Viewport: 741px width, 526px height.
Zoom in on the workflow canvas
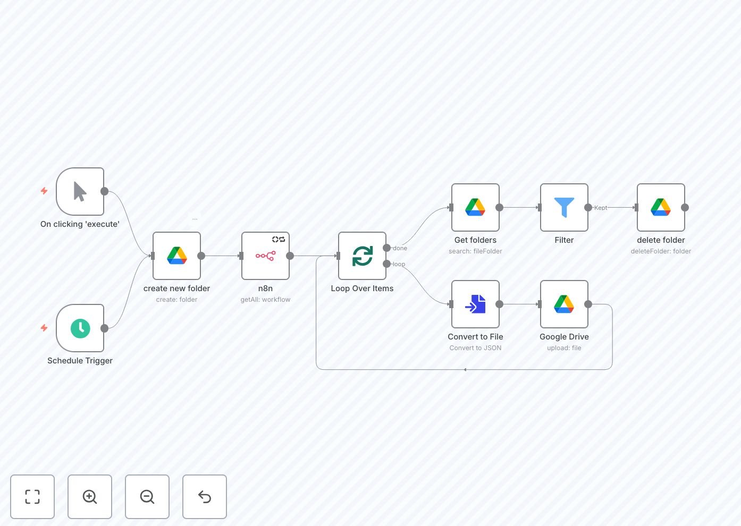[x=90, y=497]
